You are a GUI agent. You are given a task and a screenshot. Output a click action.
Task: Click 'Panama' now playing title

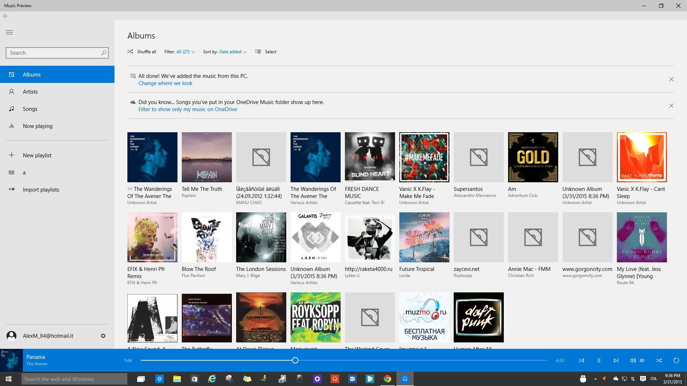[36, 357]
